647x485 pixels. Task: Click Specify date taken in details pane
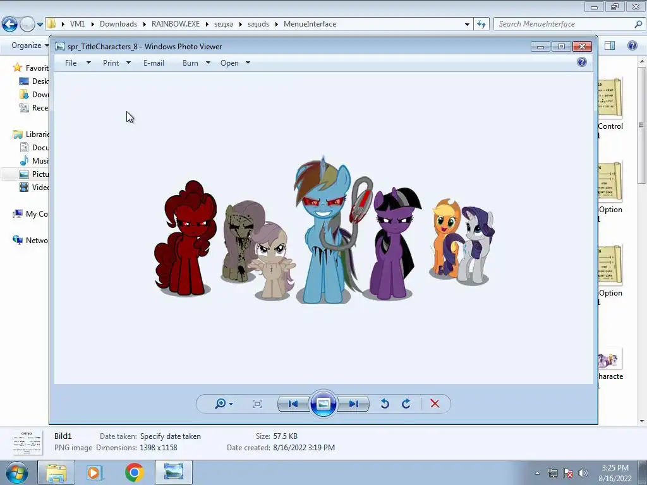point(171,436)
